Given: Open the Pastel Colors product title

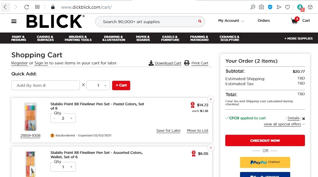Looking at the screenshot, I should (x=97, y=106).
